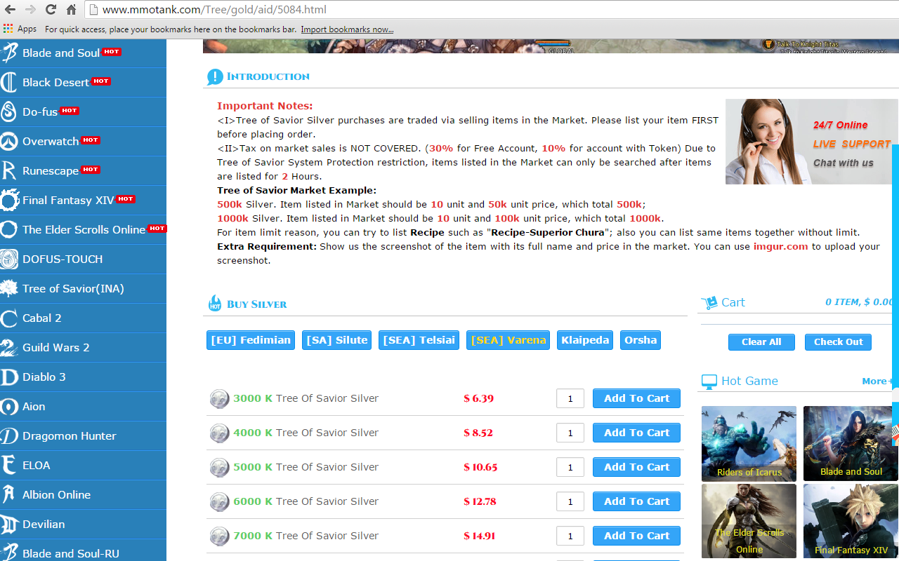Open the imgur.com link
This screenshot has width=899, height=561.
click(x=780, y=246)
